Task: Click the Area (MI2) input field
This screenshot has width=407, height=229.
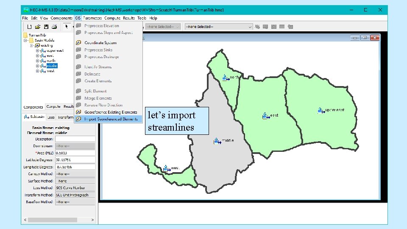Action: point(75,153)
